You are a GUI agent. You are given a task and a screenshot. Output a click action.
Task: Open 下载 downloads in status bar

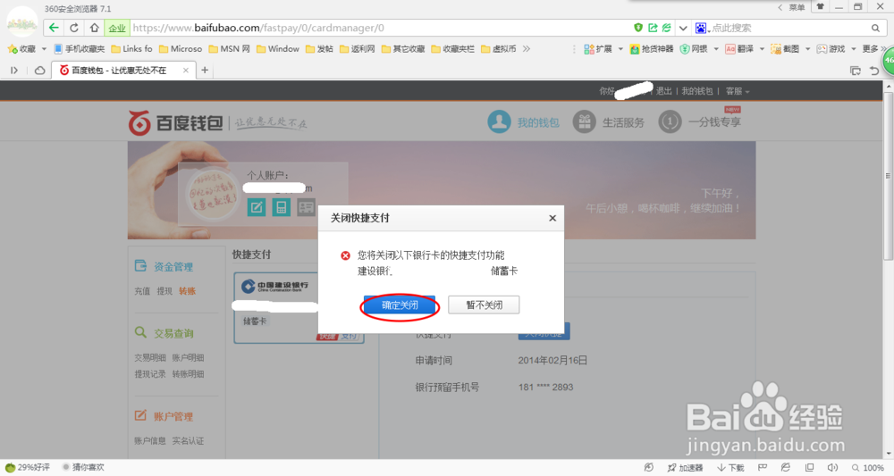click(x=731, y=467)
